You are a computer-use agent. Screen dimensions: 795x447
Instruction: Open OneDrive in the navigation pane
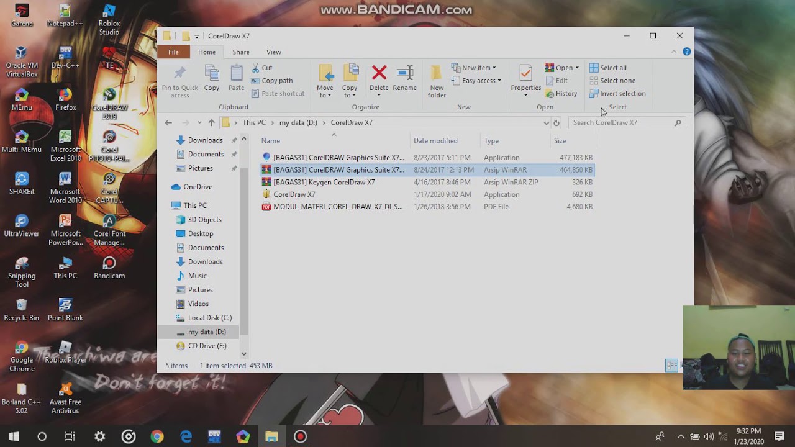pyautogui.click(x=198, y=187)
